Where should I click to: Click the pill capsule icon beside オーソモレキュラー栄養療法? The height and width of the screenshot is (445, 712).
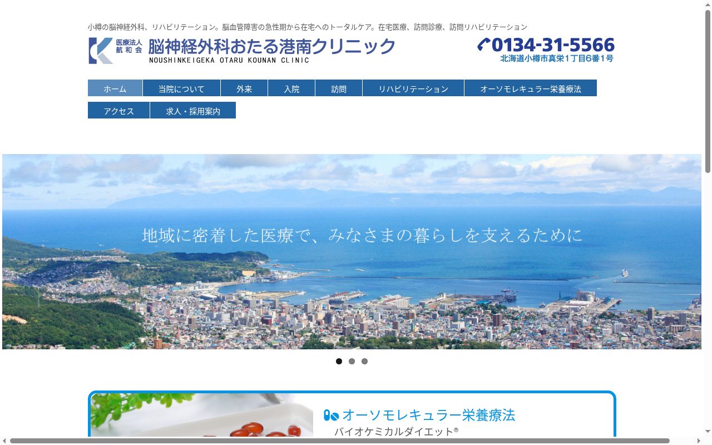331,416
